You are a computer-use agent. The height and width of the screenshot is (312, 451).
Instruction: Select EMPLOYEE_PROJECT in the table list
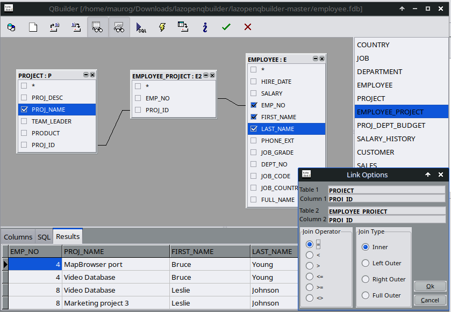401,112
